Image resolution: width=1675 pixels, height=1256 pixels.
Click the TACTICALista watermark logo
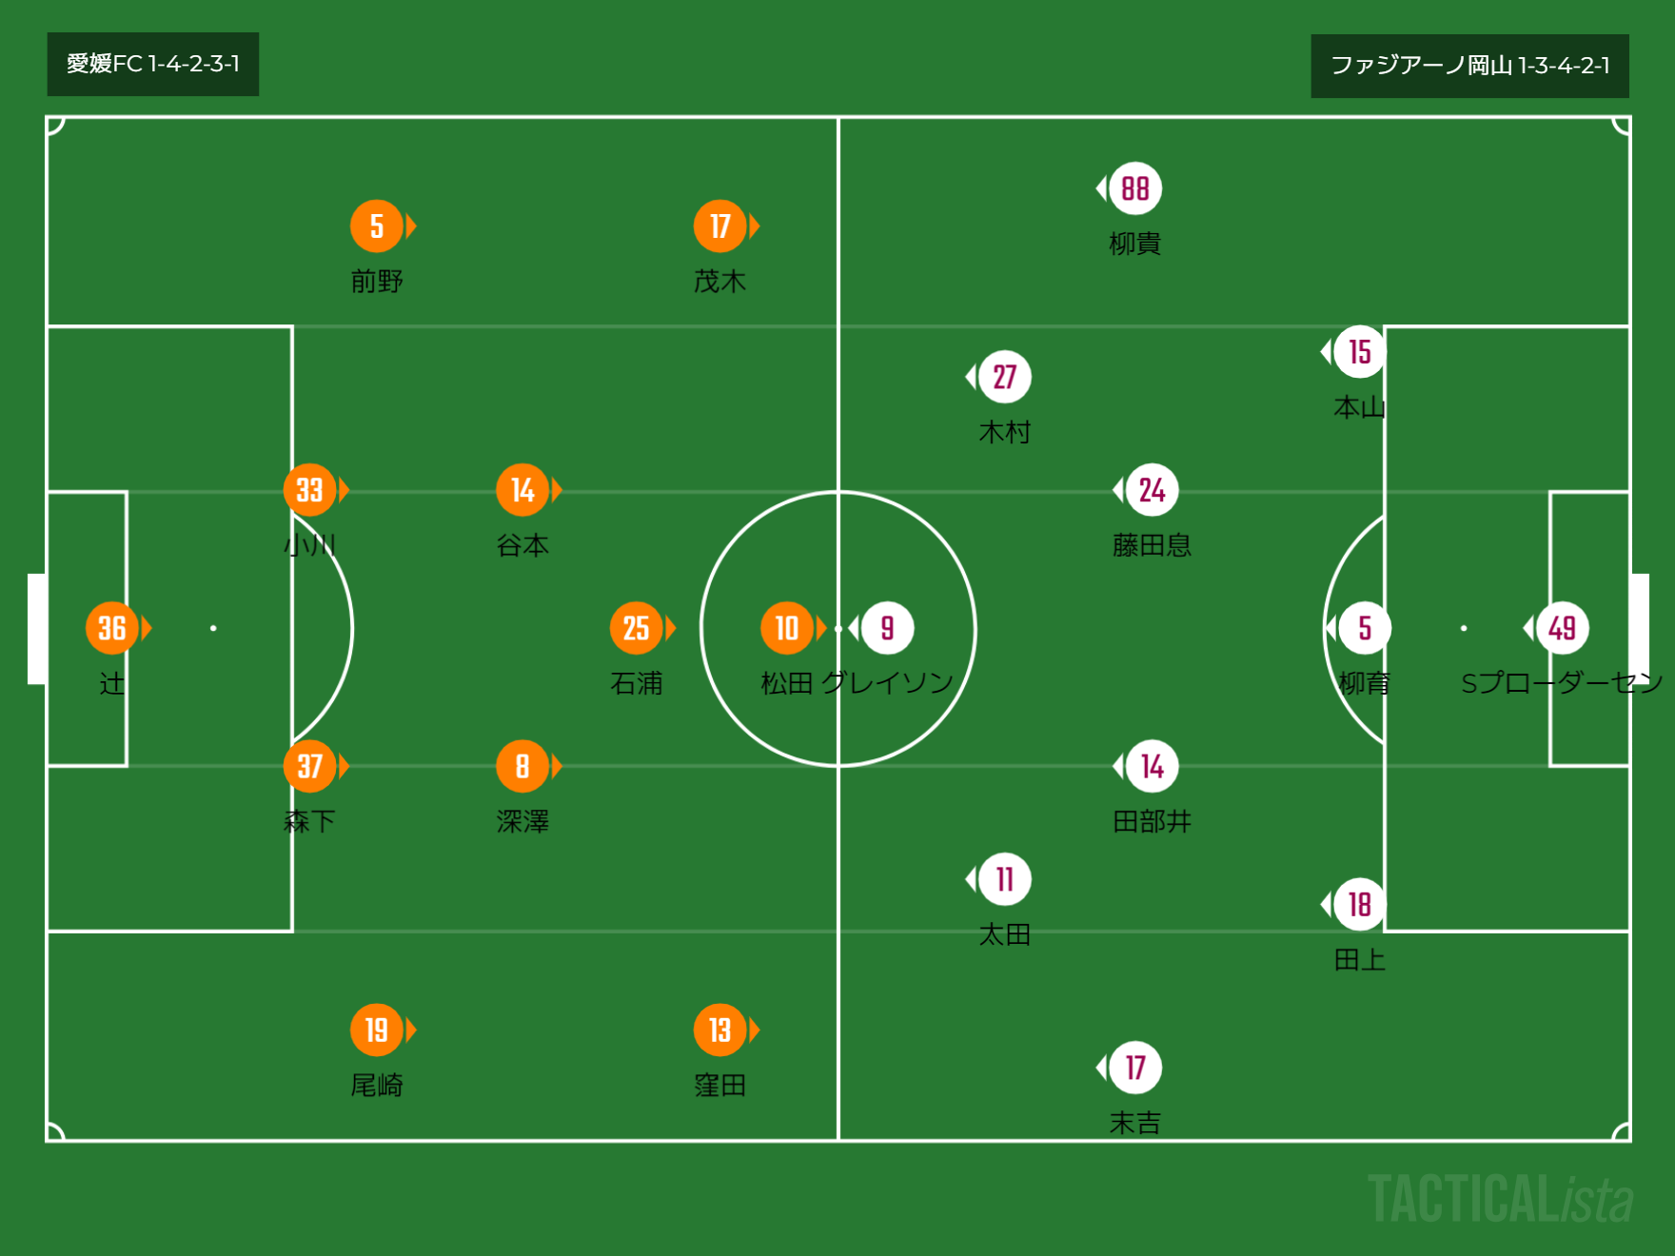coord(1500,1199)
